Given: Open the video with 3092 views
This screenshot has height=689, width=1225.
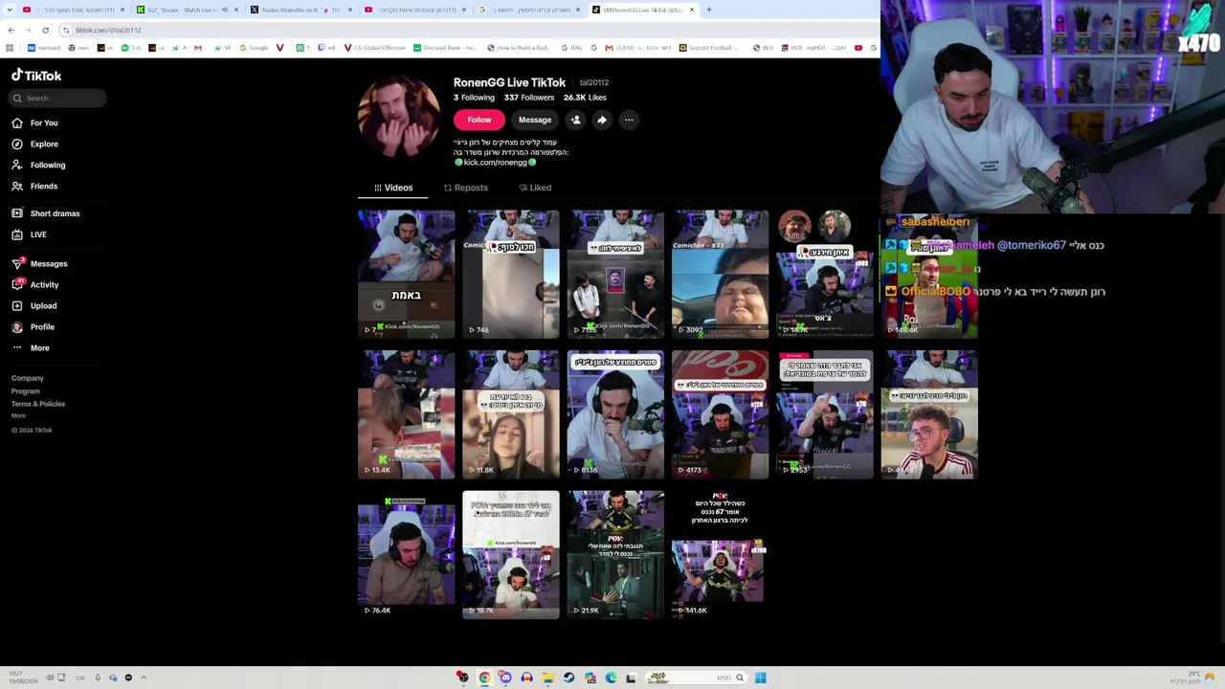Looking at the screenshot, I should [x=720, y=275].
